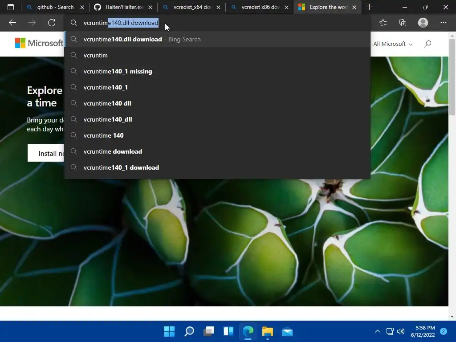Close the github - Search tab
This screenshot has height=342, width=456.
click(x=82, y=7)
